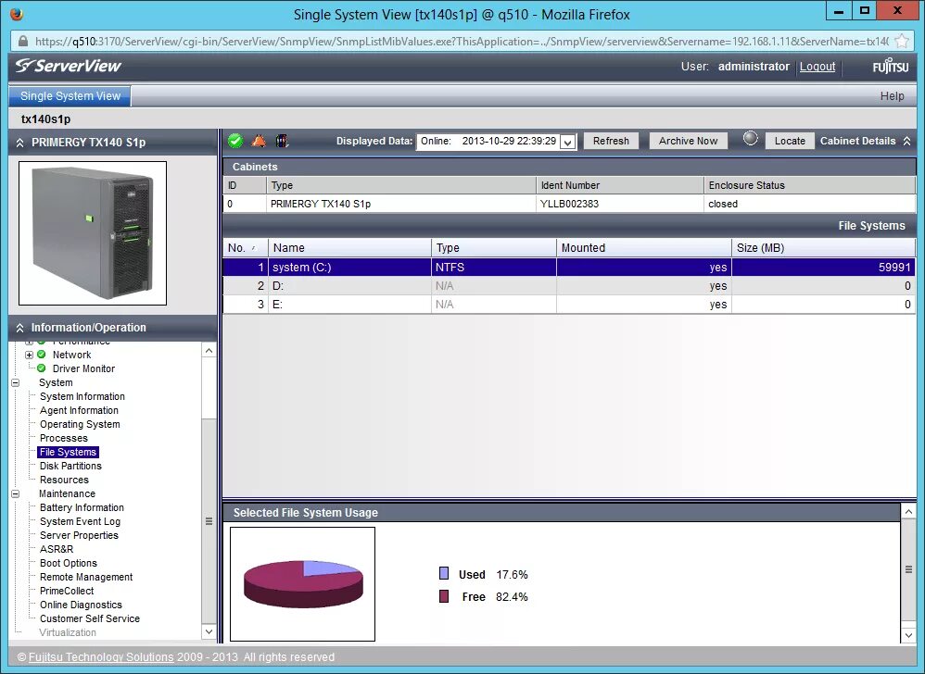Open Boot Options in tree

[69, 563]
